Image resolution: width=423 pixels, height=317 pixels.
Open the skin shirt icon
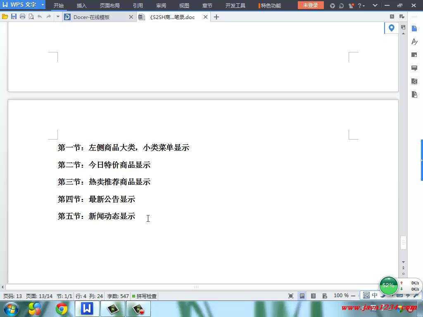click(351, 6)
